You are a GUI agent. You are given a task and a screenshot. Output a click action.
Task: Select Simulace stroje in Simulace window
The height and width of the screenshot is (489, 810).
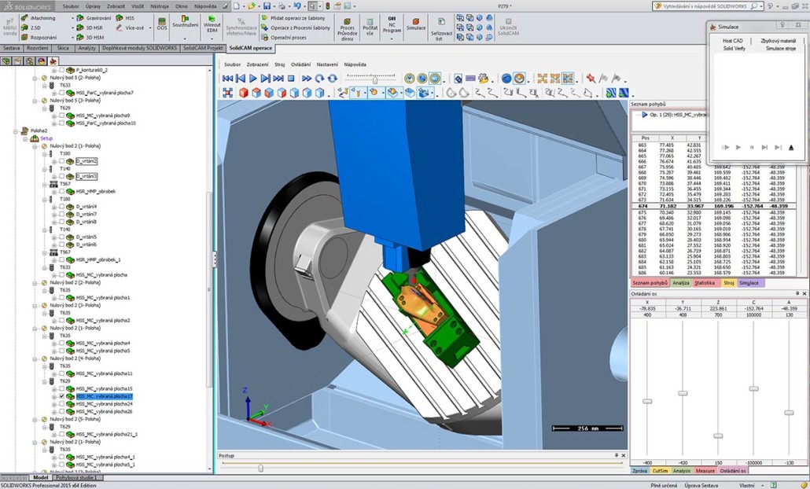tap(781, 49)
